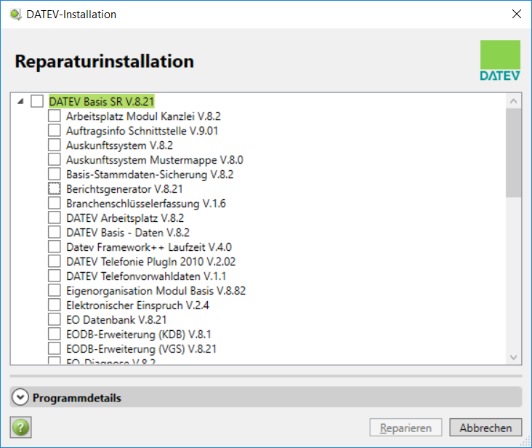Tick Basis-Stammdaten-Sicherung V.8.2 checkbox
Viewport: 532px width, 448px height.
pyautogui.click(x=55, y=174)
